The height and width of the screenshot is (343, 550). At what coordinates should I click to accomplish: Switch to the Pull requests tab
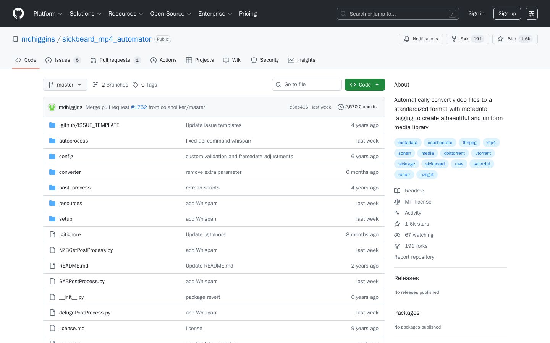[x=116, y=60]
